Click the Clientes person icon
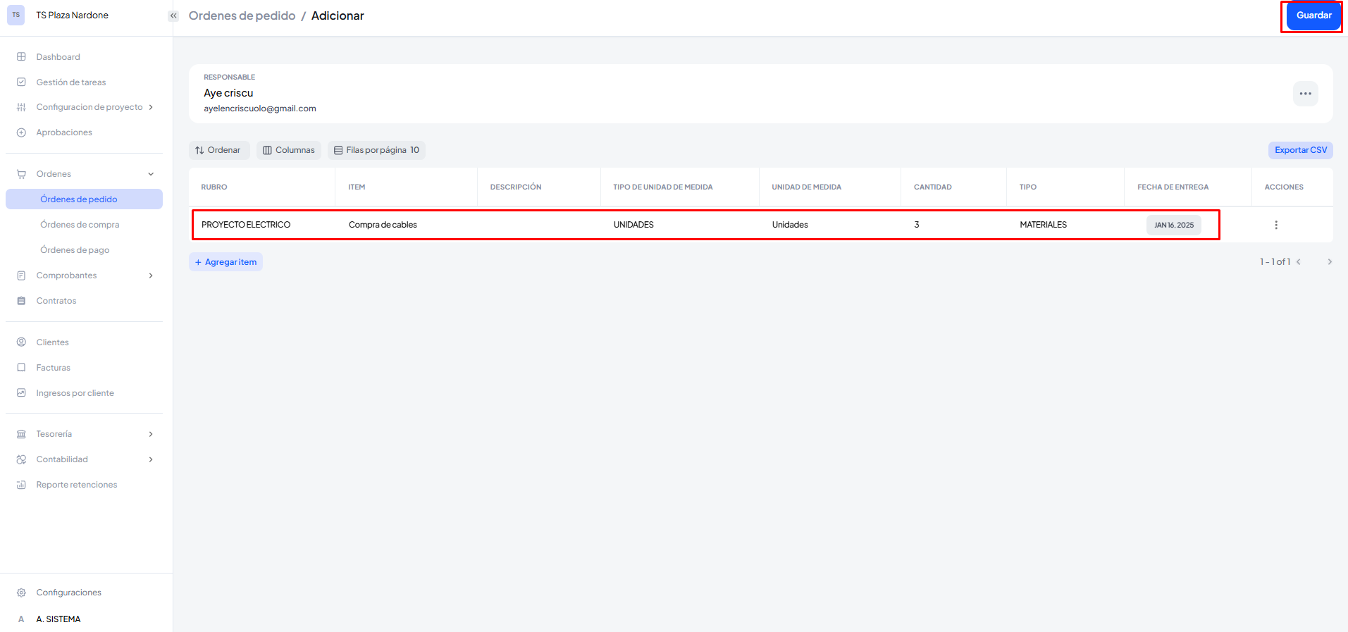 tap(21, 342)
